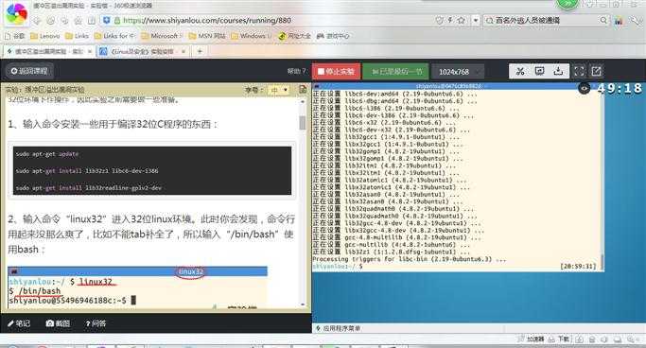Click the green round icon at browser top
Viewport: 646px width, 348px height.
coord(567,3)
